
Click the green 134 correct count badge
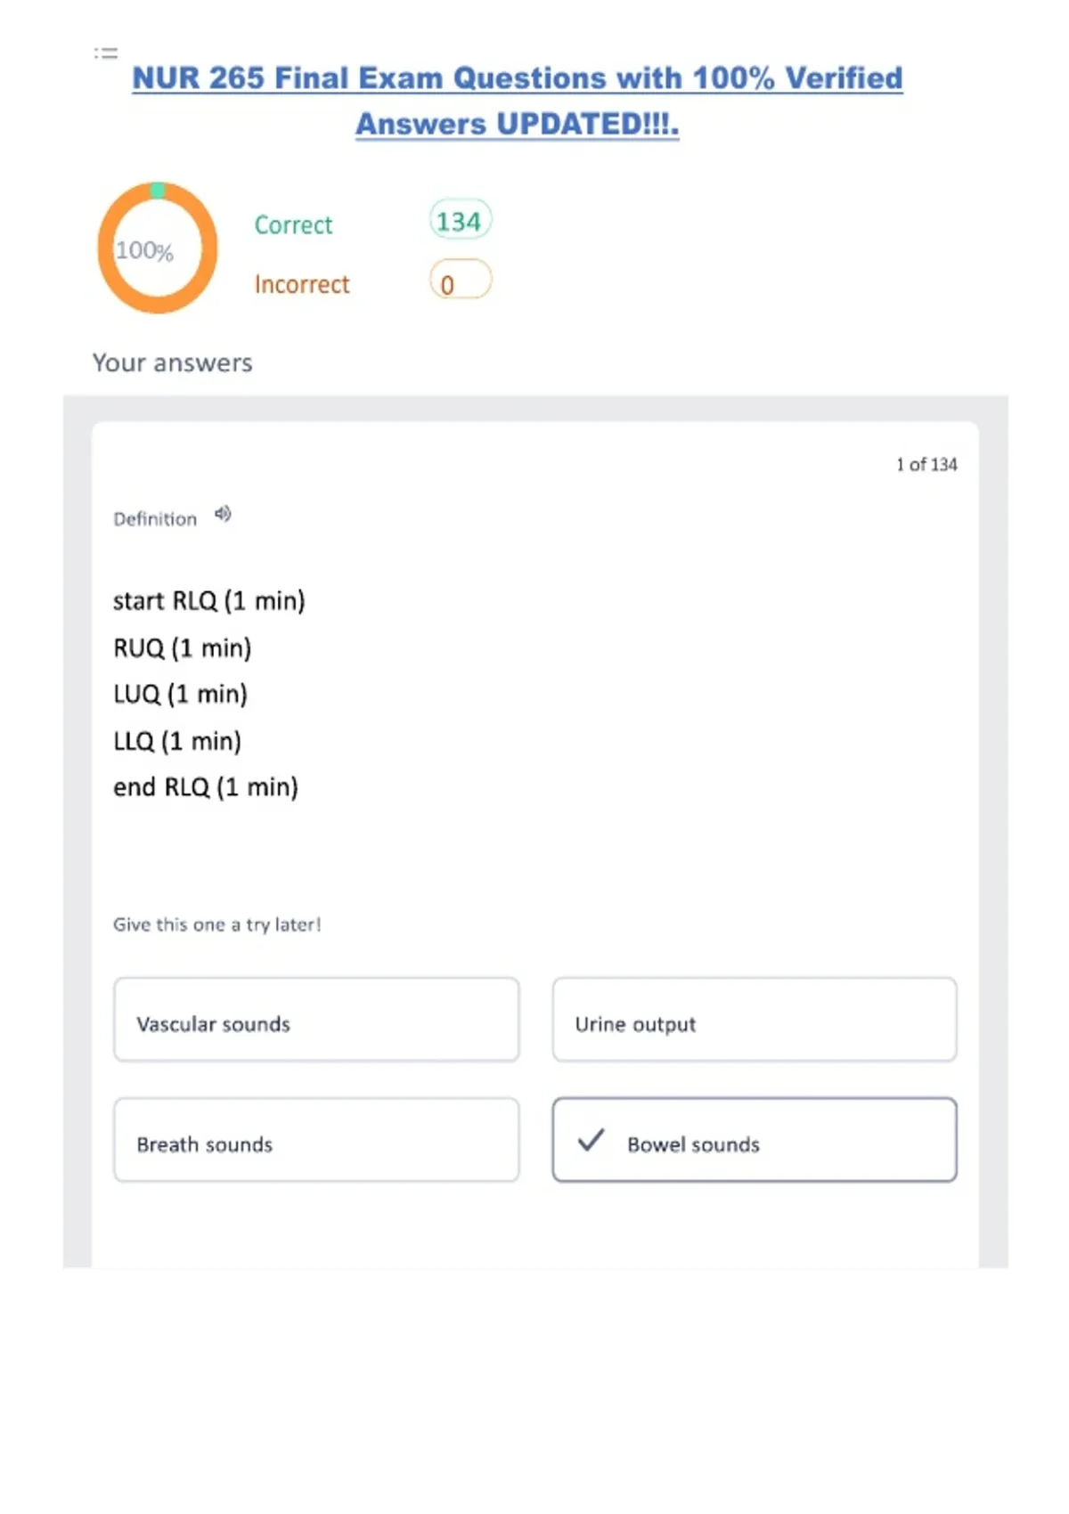[x=460, y=221]
